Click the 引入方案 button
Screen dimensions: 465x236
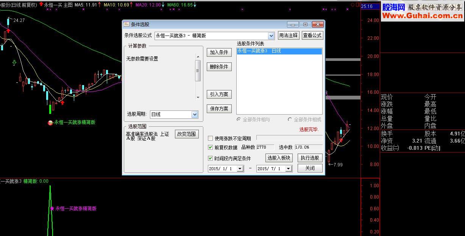tap(219, 95)
